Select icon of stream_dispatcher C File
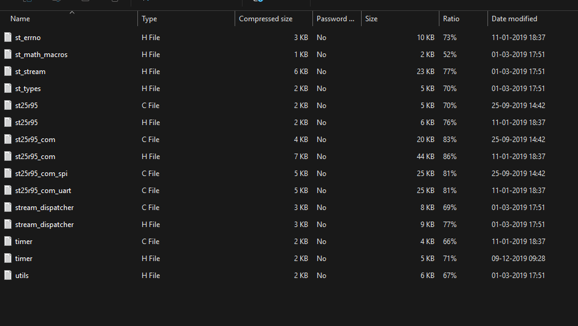The width and height of the screenshot is (578, 326). (8, 207)
